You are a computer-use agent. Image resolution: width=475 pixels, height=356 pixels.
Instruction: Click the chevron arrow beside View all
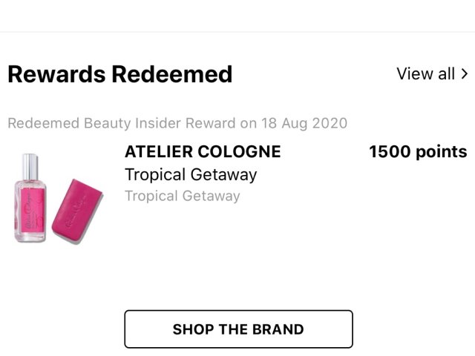[465, 74]
